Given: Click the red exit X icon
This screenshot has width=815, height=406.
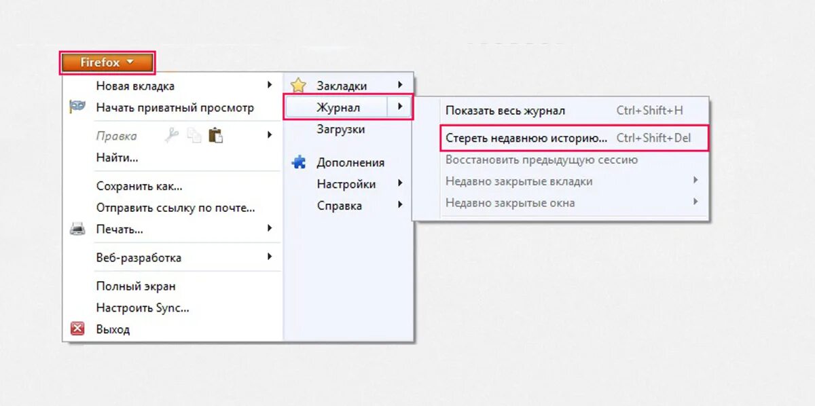Looking at the screenshot, I should [x=77, y=329].
